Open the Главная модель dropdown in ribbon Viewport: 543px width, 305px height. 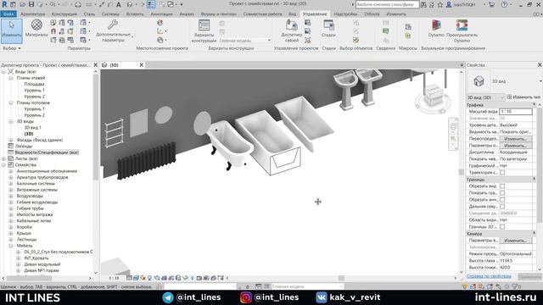(245, 41)
